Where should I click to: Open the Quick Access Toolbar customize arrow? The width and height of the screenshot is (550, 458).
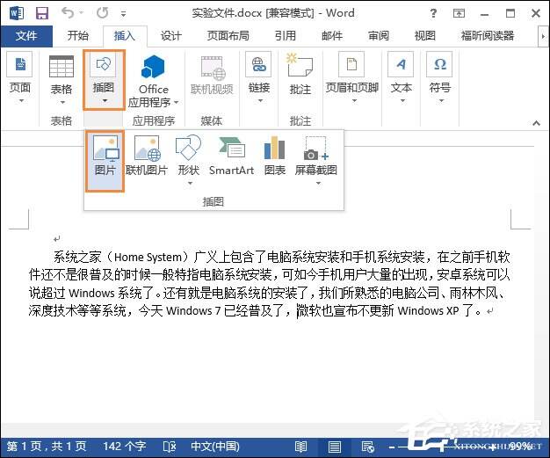pos(123,14)
